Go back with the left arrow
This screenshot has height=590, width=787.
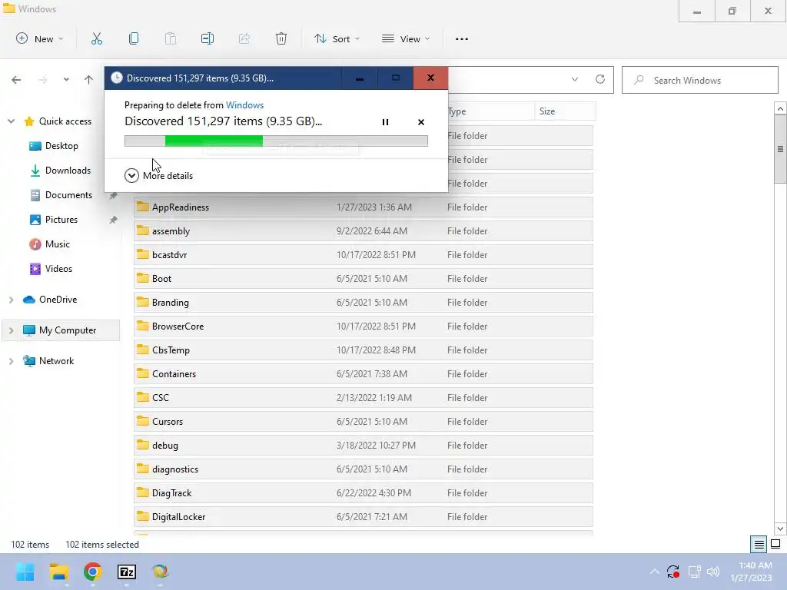point(16,80)
